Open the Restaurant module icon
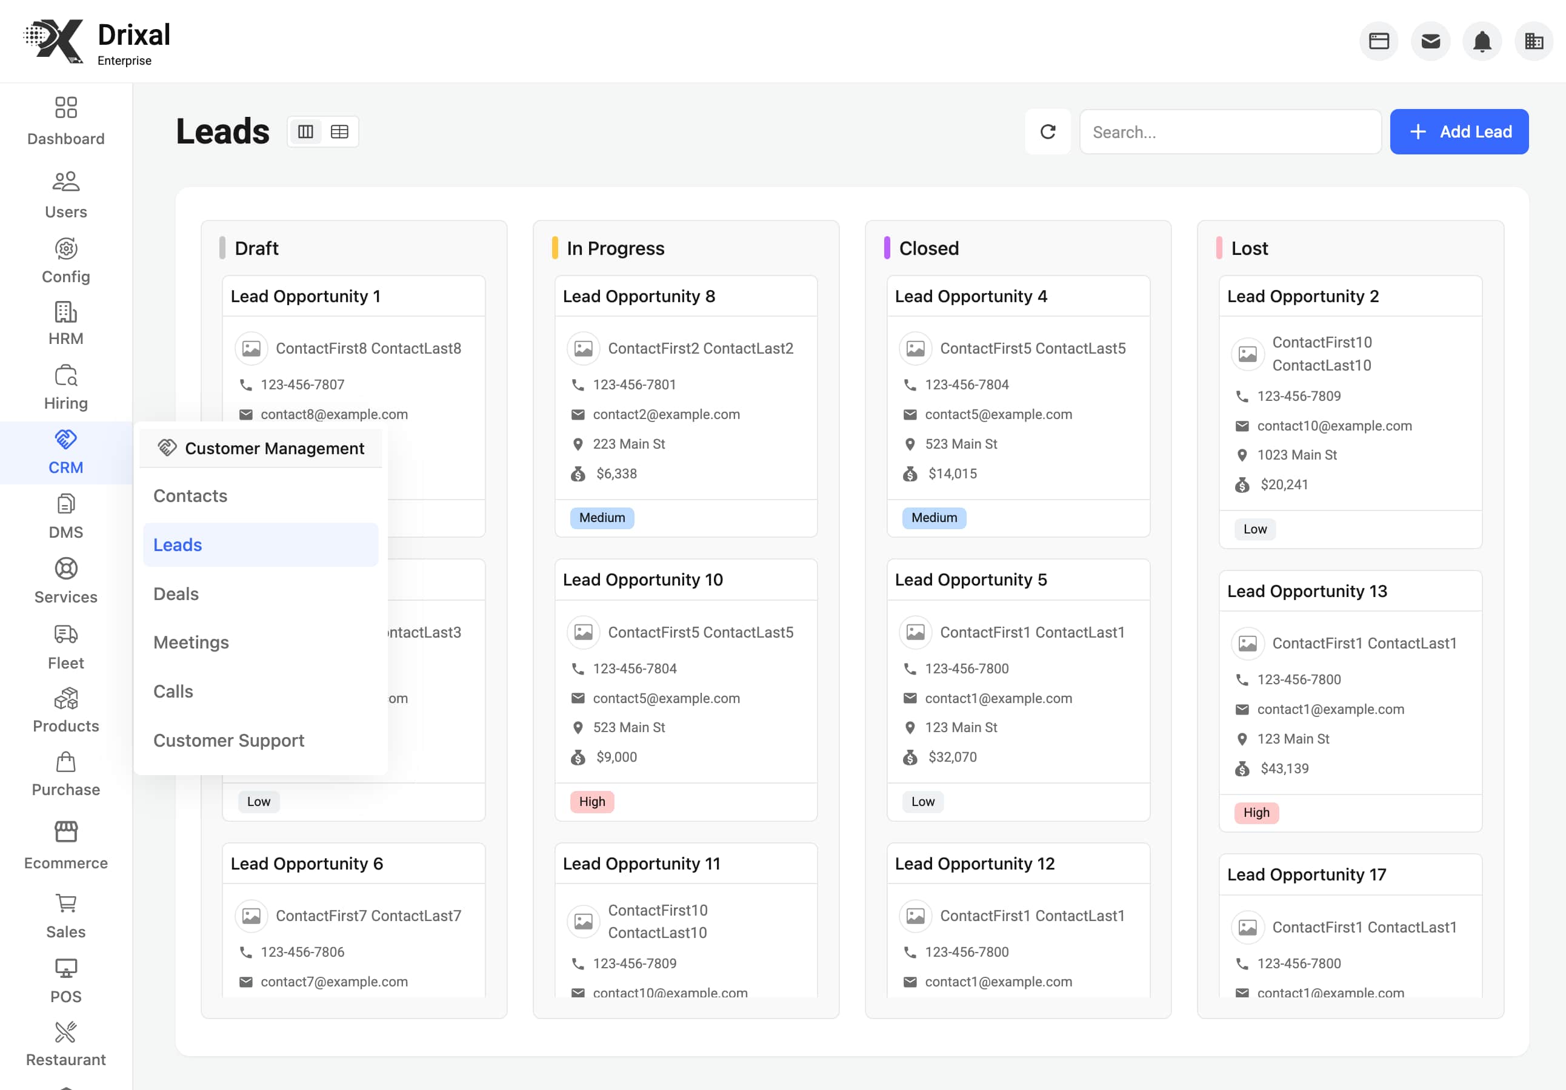The height and width of the screenshot is (1090, 1566). click(65, 1032)
